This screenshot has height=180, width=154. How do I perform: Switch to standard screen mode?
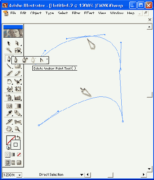coord(8,163)
